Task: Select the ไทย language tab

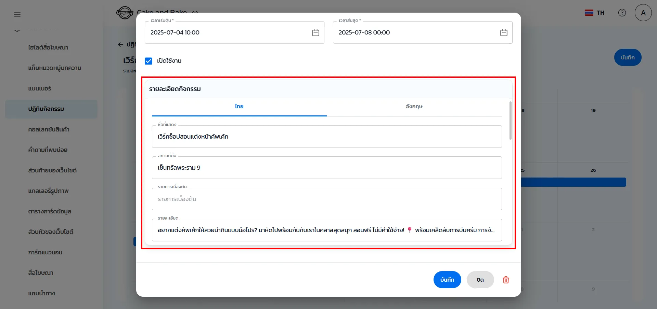Action: coord(239,107)
